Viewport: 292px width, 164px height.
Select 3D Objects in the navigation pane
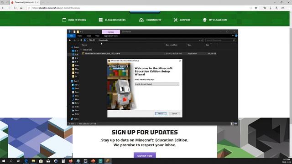[x=75, y=85]
